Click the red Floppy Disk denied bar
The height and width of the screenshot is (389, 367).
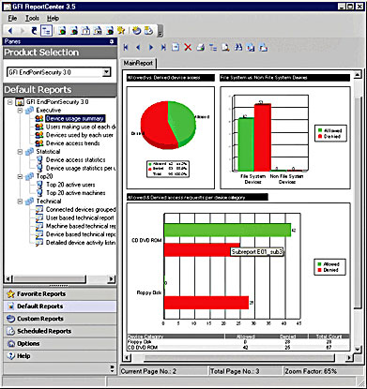click(x=206, y=303)
